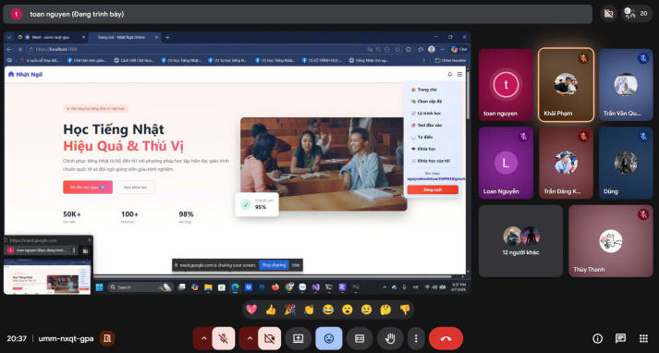Select Thúy Thanh participant tile
This screenshot has height=353, width=659.
tap(611, 241)
